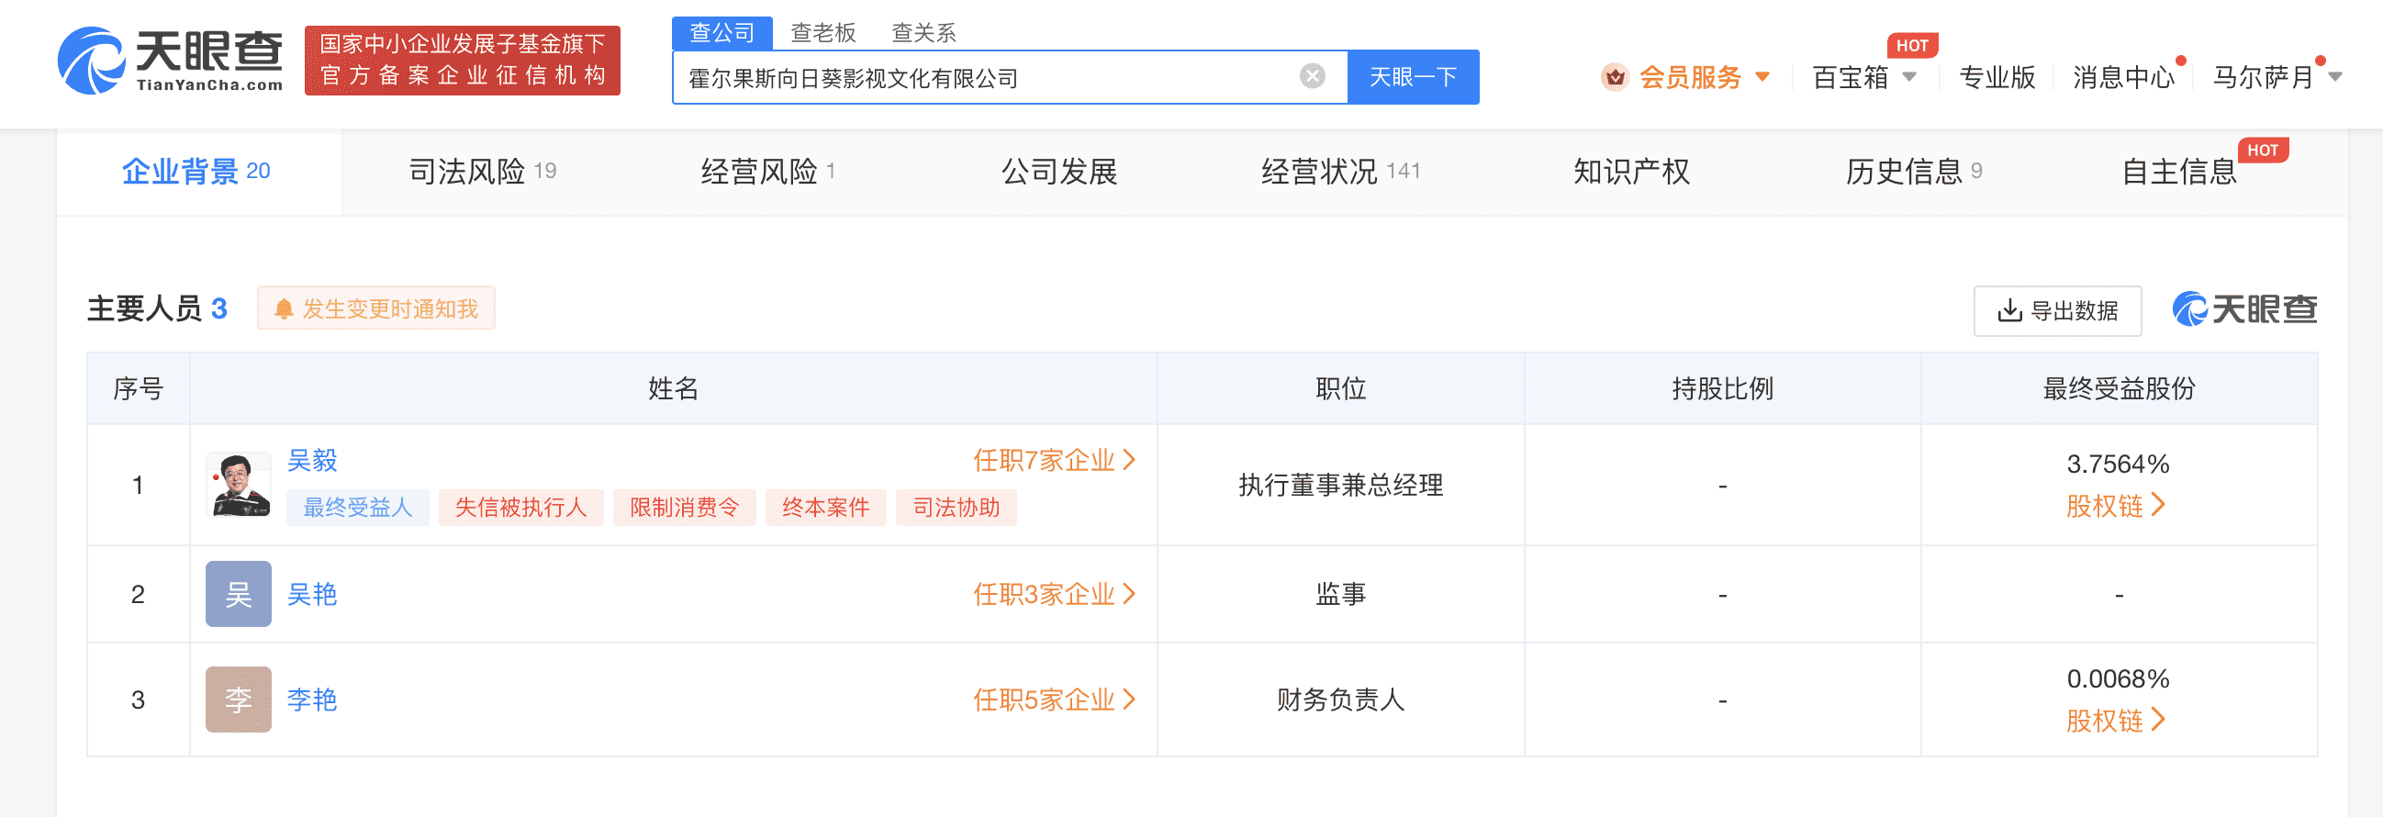Click the 持股比例 column header
The height and width of the screenshot is (817, 2383).
point(1722,388)
